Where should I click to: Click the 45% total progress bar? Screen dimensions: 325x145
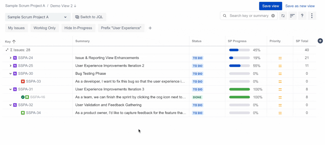pos(239,50)
